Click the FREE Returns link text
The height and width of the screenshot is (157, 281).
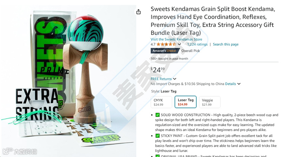point(161,79)
